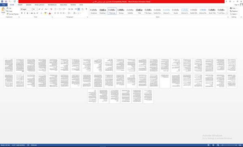Click the Paste icon in Clipboard group
The image size is (243, 147).
pyautogui.click(x=3, y=10)
